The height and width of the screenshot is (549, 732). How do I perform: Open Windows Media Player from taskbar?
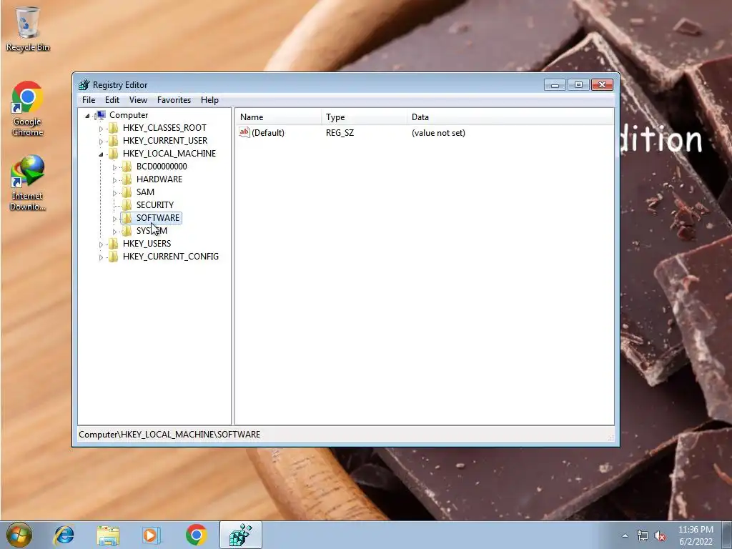pos(152,535)
